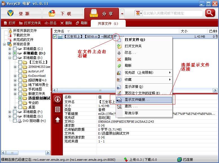Choose 查找 ... from the context menu
This screenshot has width=219, height=163.
pos(144,106)
